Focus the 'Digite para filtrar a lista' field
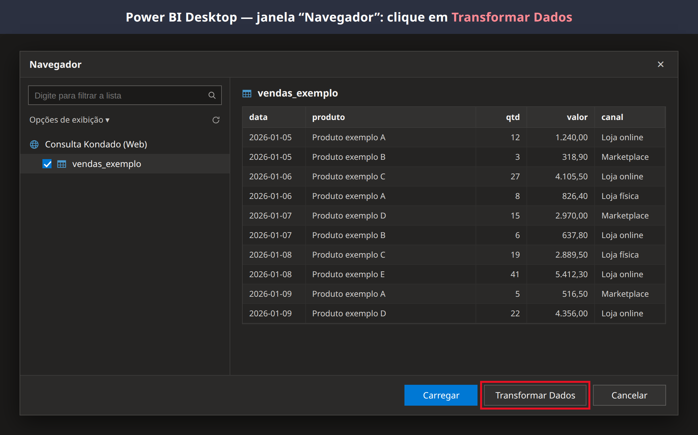698x435 pixels. pos(125,95)
